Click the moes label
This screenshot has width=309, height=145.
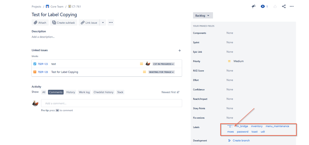point(230,132)
